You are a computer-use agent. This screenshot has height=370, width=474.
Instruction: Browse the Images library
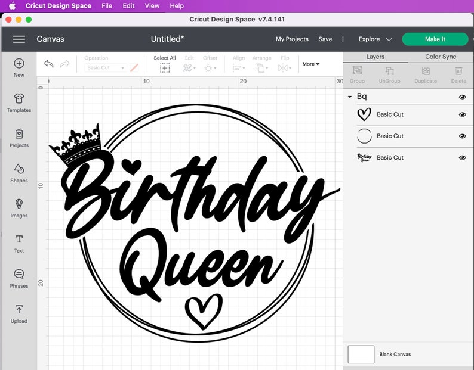point(19,209)
